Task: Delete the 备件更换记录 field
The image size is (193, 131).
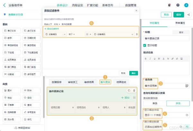Action: tap(134, 91)
